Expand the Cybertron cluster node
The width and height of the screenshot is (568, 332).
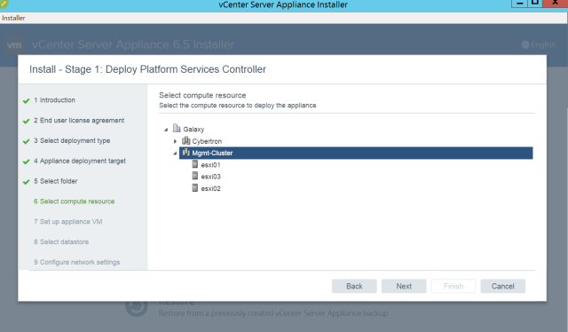pos(176,141)
